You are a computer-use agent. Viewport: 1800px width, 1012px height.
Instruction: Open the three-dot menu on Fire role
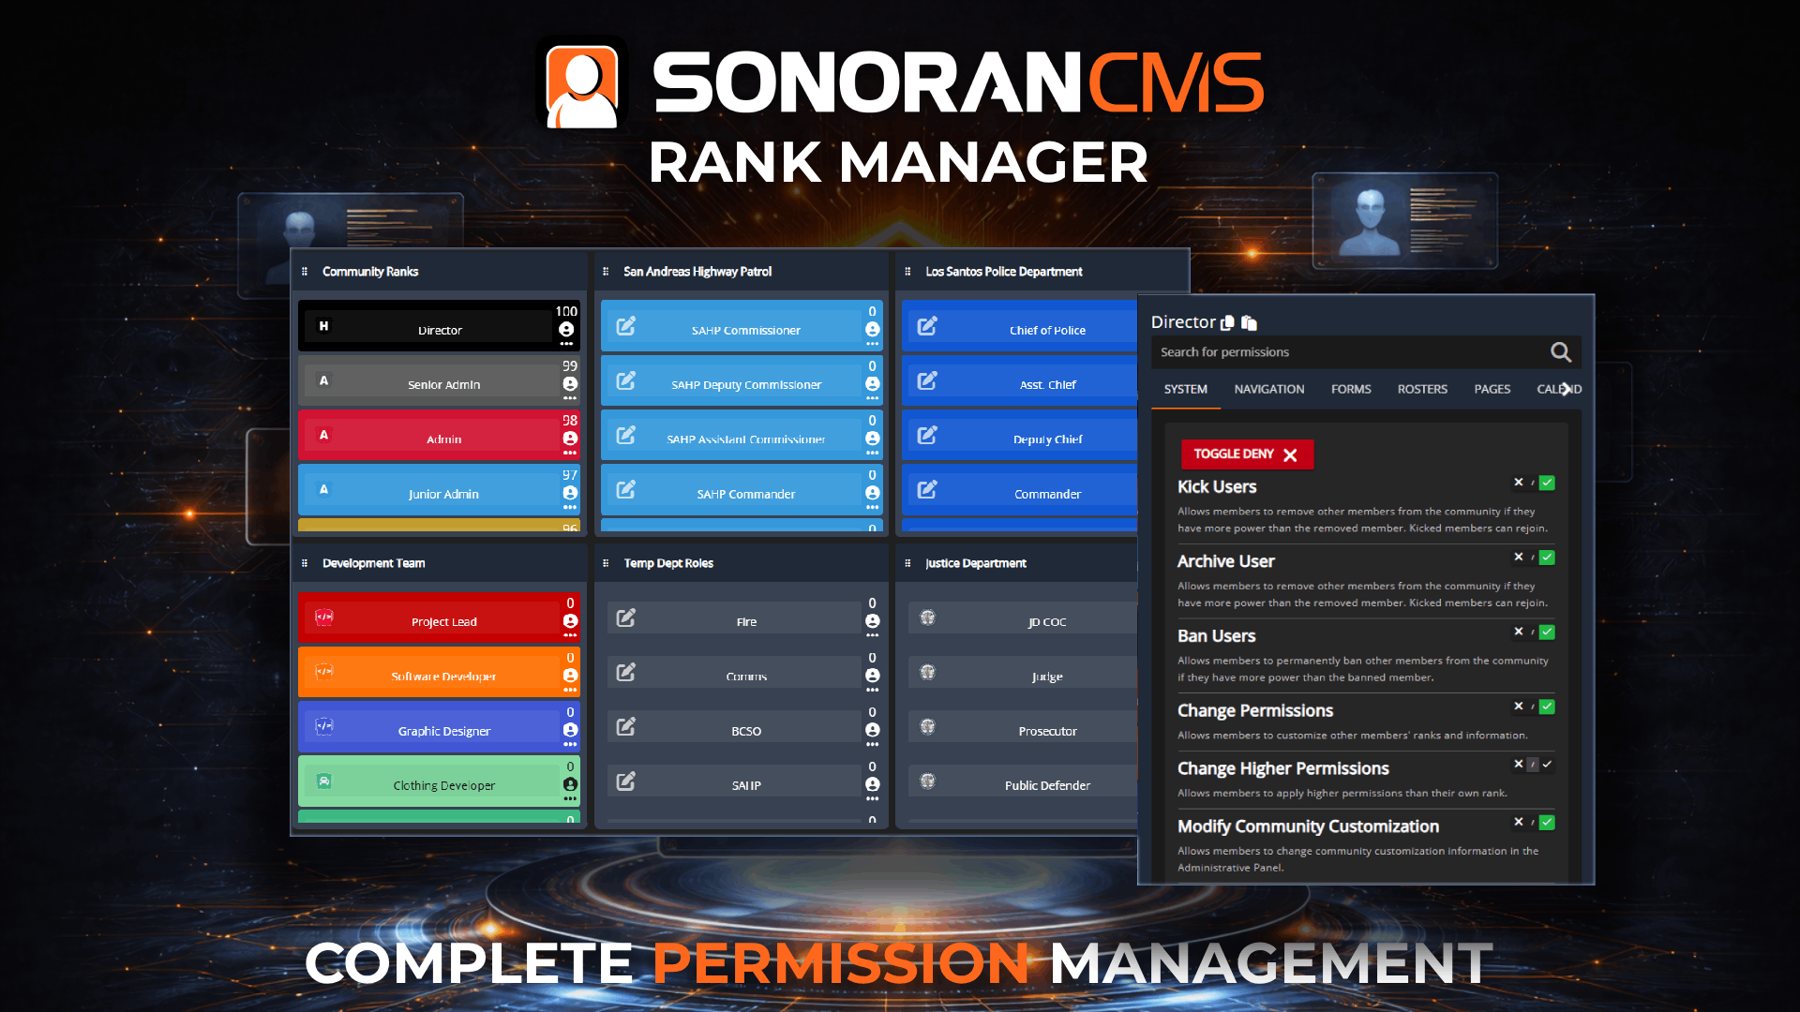pos(872,635)
